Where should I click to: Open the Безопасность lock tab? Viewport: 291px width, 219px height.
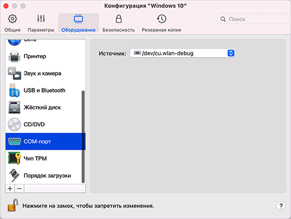119,23
